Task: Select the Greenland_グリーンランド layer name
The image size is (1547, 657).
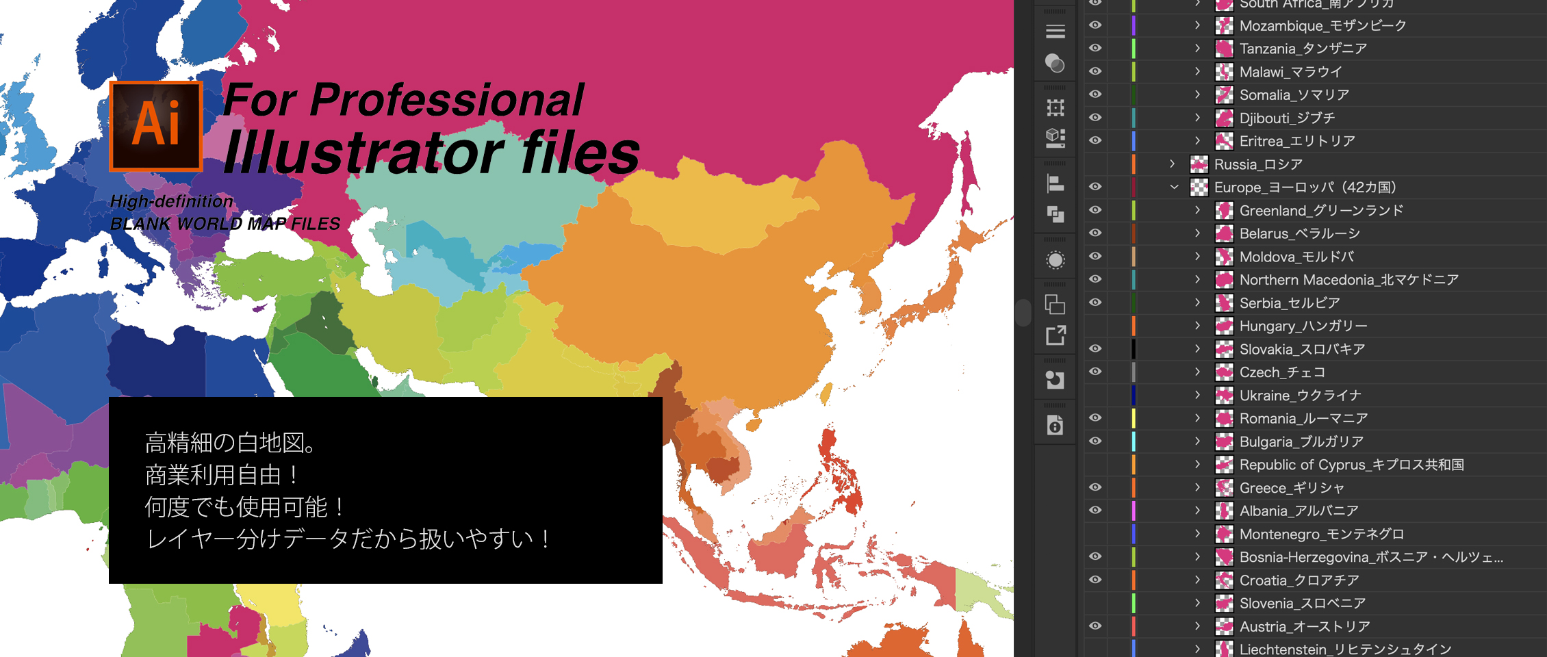Action: point(1321,211)
